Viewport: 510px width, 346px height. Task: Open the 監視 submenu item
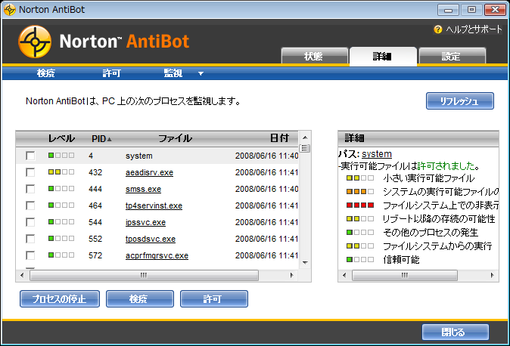click(173, 73)
